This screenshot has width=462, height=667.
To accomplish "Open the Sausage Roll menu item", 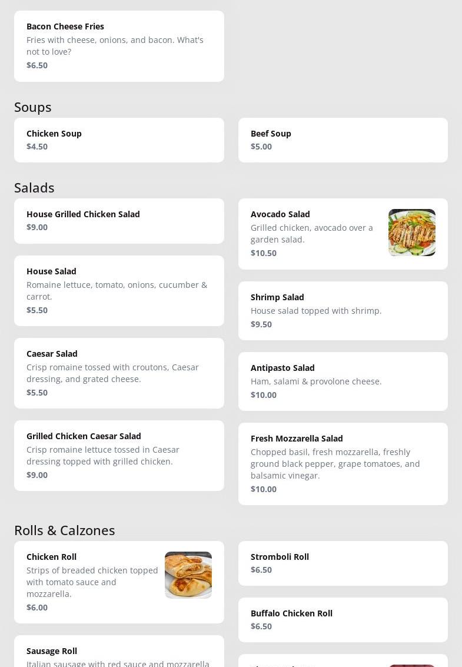I will click(x=119, y=653).
